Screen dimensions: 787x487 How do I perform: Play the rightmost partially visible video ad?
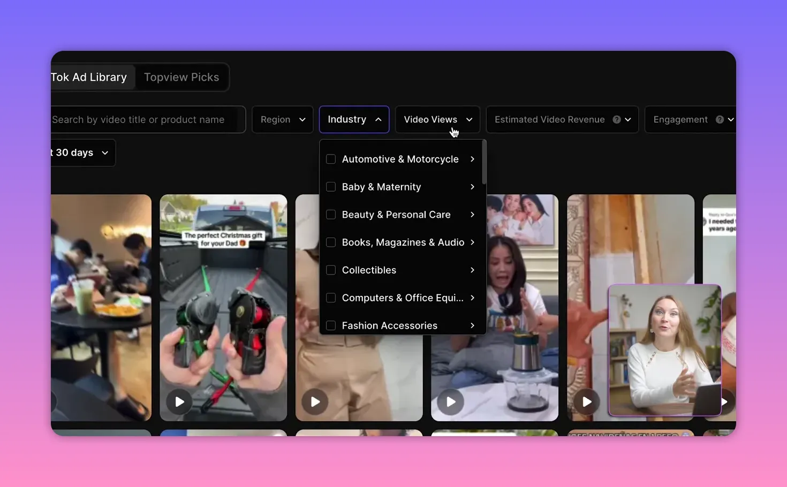[x=726, y=401]
